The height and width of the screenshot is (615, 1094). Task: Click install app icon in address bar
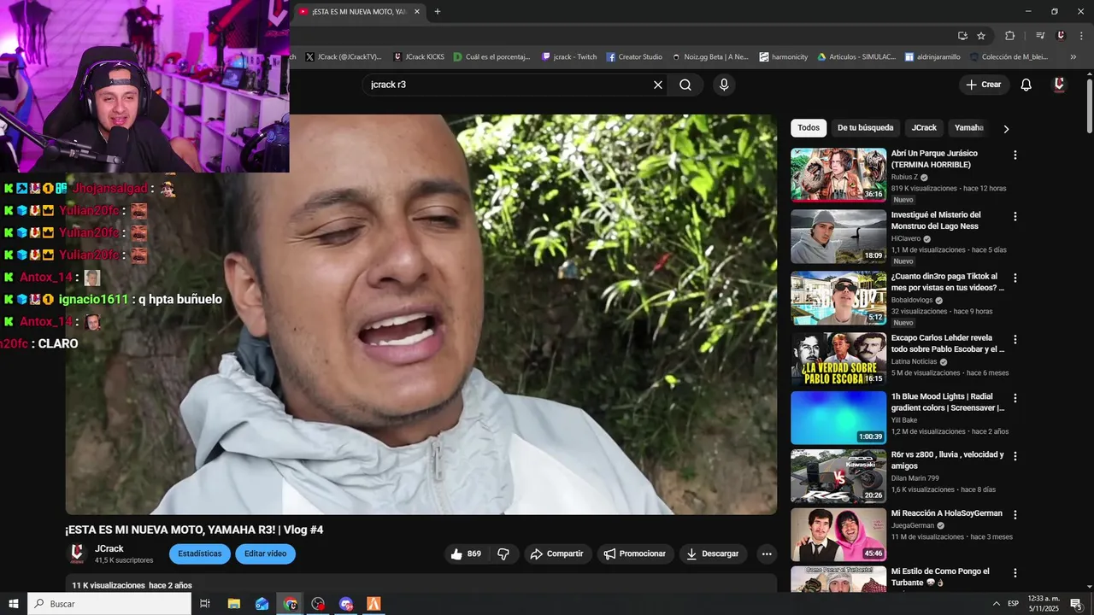[x=962, y=36]
